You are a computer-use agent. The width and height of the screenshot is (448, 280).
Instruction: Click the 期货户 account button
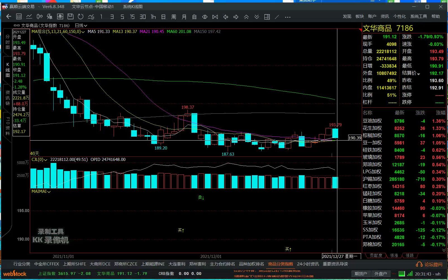361,274
